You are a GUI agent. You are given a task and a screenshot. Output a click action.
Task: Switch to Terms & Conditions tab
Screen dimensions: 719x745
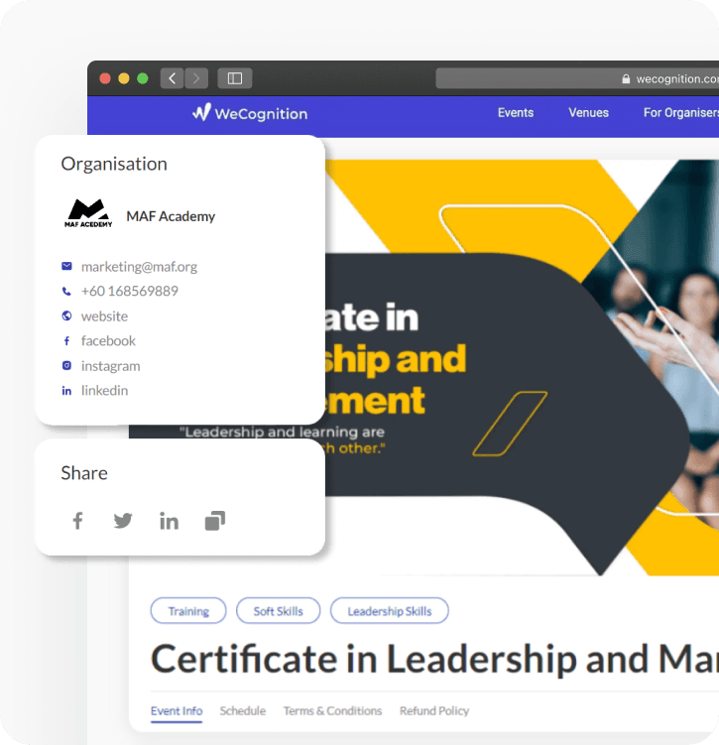coord(332,711)
